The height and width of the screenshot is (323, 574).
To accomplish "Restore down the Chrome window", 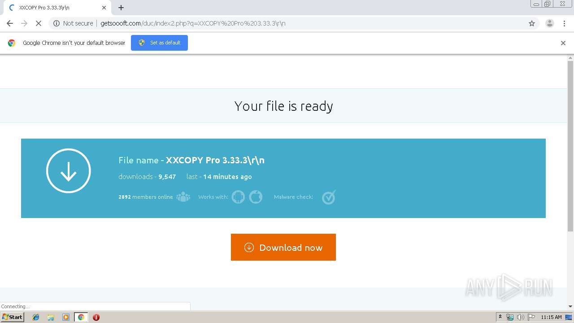I will (x=548, y=4).
